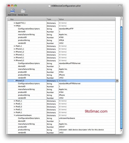
Task: Expand the iPod2,2 entry
Action: pyautogui.click(x=14, y=107)
